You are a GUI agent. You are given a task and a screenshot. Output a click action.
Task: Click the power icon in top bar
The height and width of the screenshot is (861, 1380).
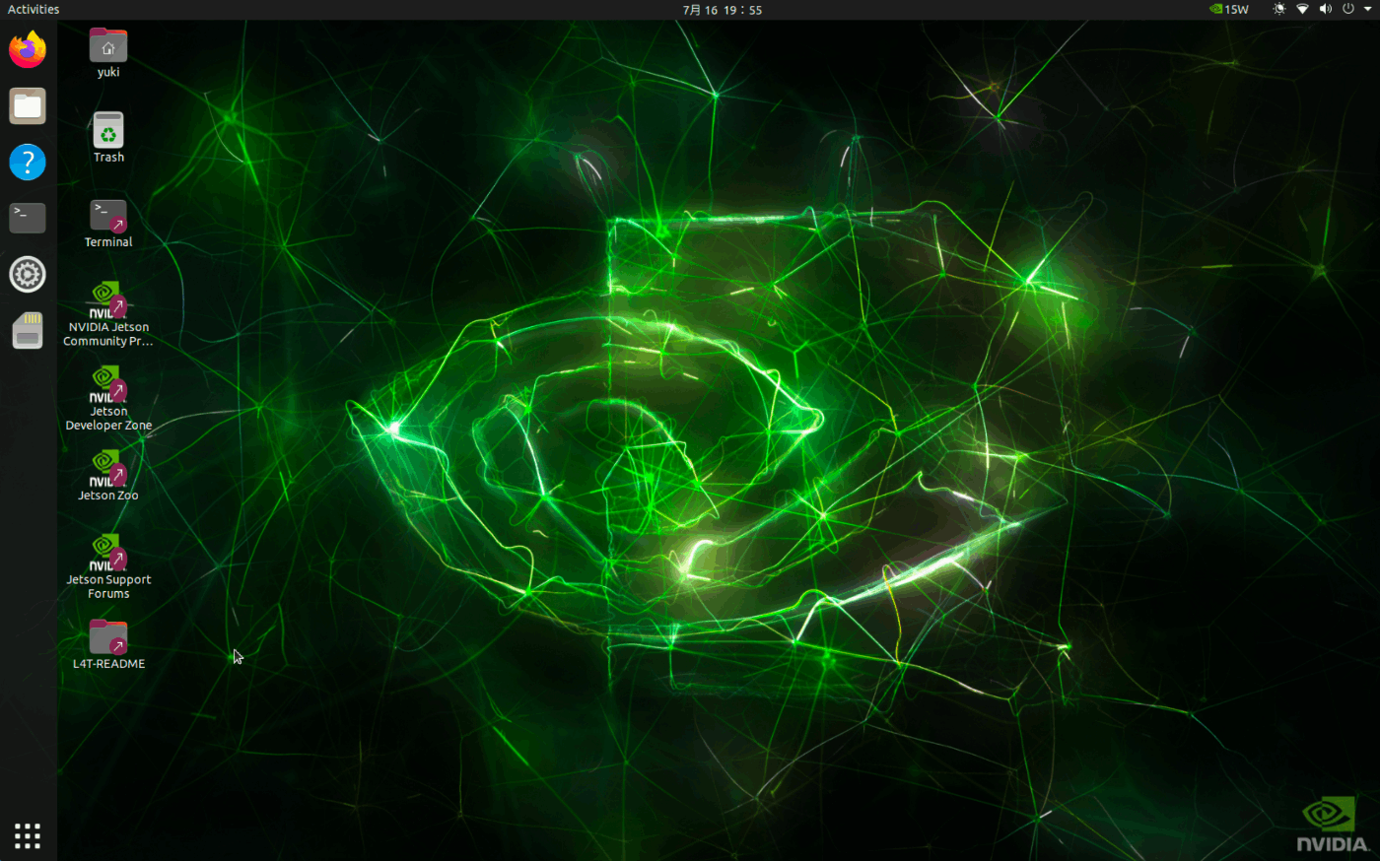[1347, 9]
